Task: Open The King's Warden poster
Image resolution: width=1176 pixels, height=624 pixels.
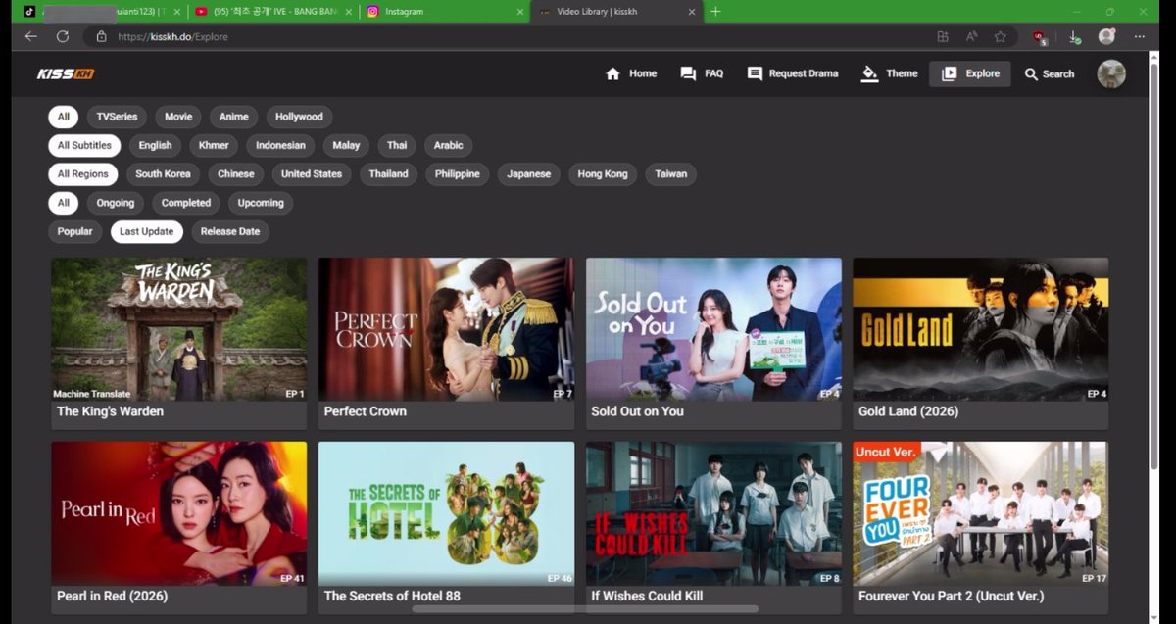Action: click(179, 330)
